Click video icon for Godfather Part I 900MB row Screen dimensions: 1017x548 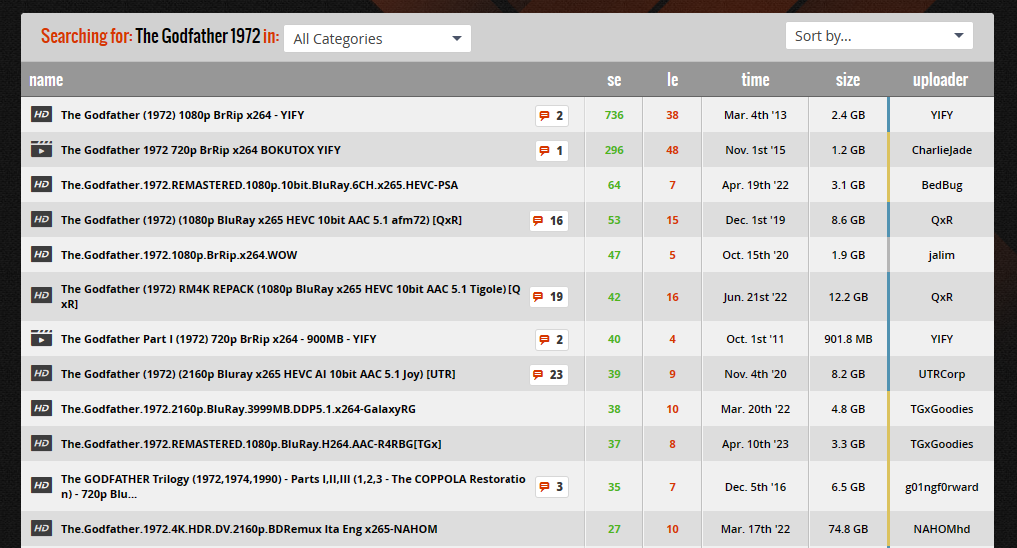click(x=42, y=338)
